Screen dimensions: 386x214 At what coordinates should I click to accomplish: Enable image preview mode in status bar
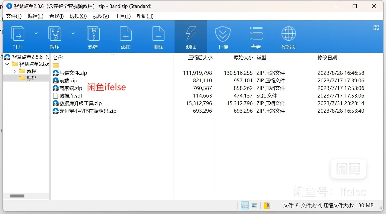(254, 205)
